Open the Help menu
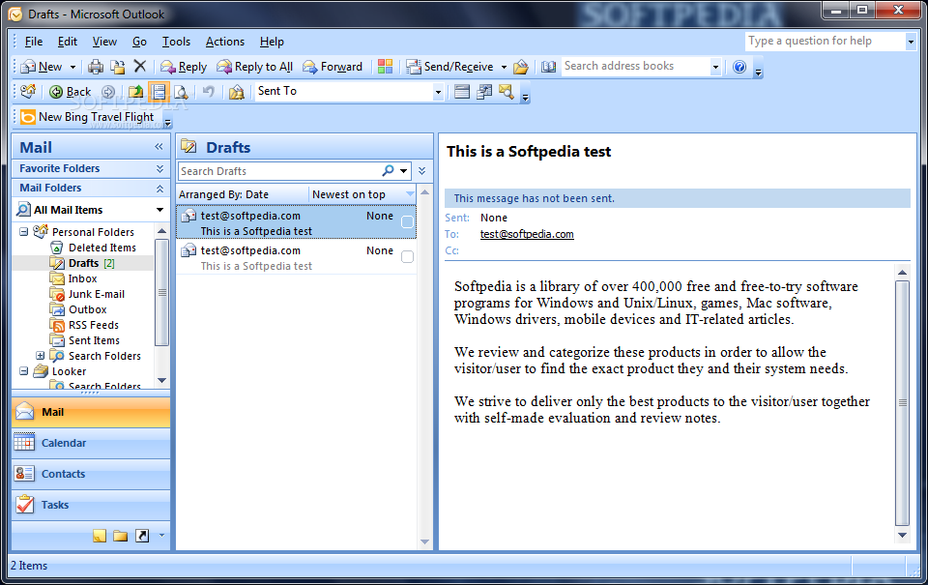 pyautogui.click(x=272, y=42)
